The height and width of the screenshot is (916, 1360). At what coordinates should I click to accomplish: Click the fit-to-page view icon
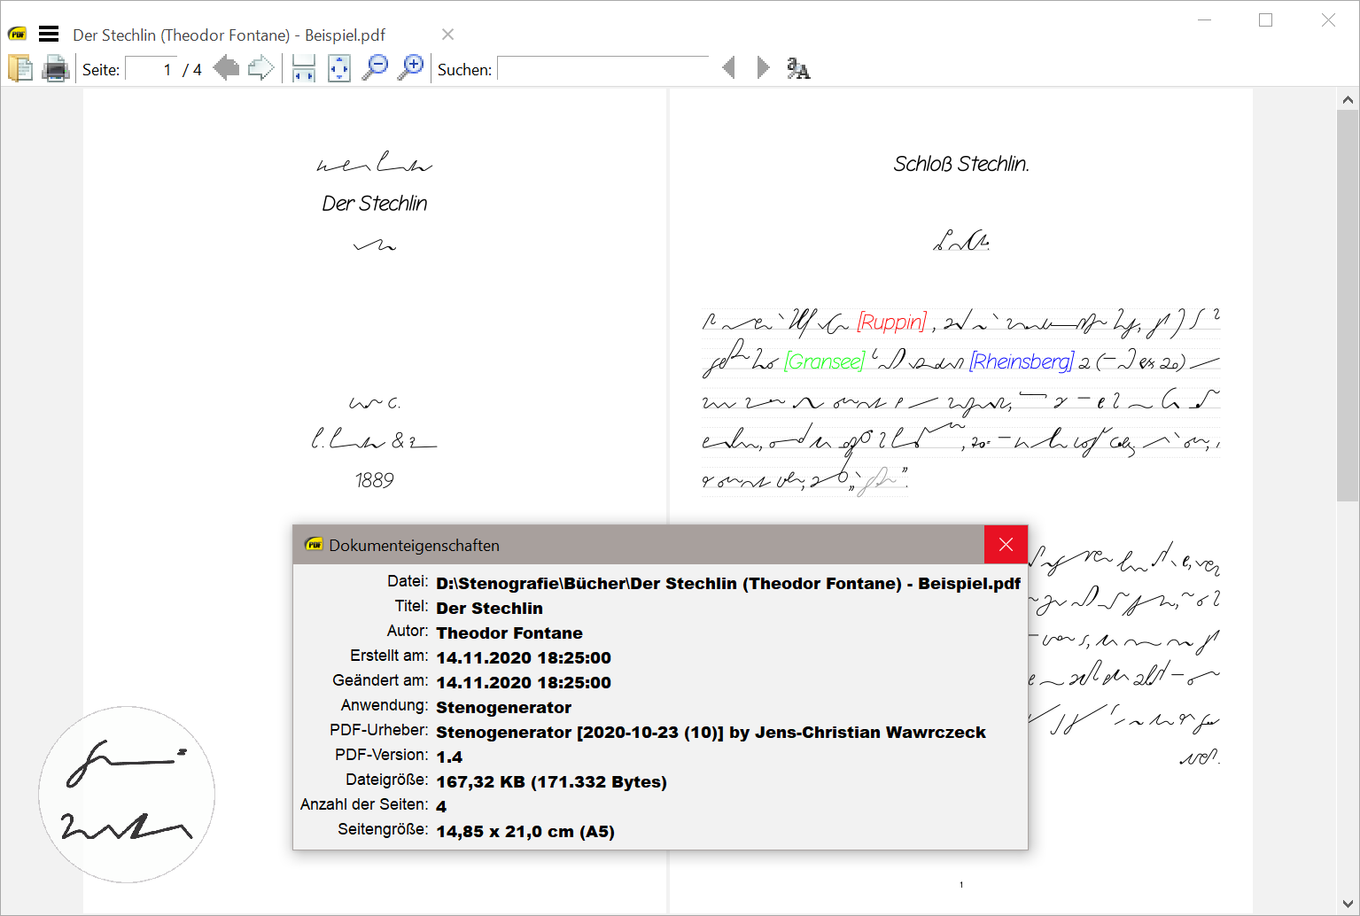338,67
